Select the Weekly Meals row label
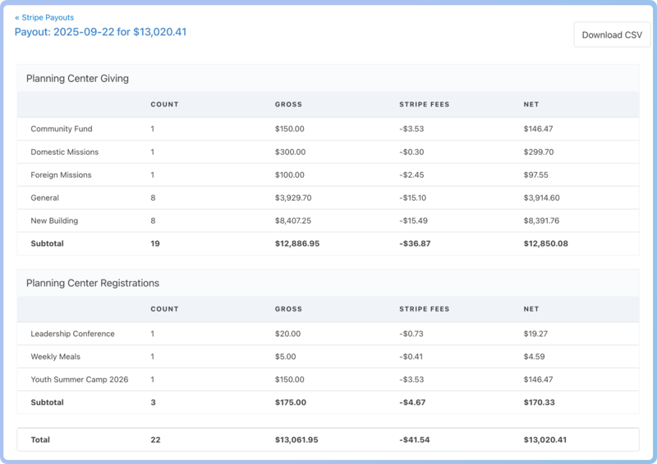The image size is (657, 464). pyautogui.click(x=57, y=357)
